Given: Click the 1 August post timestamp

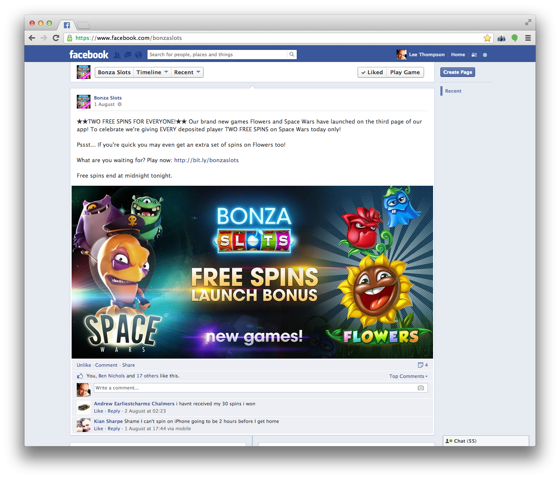Looking at the screenshot, I should [104, 104].
